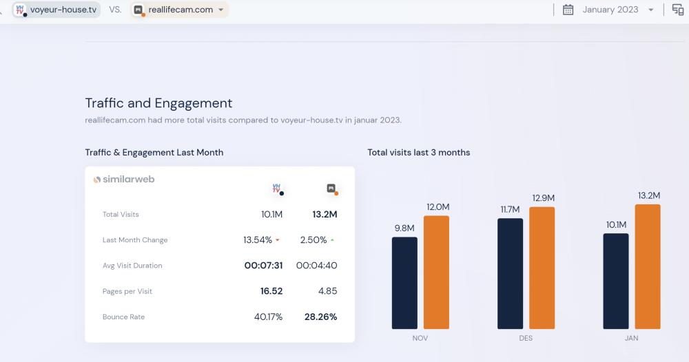Click the Avg Visit Duration row label
The height and width of the screenshot is (362, 689).
pos(132,266)
